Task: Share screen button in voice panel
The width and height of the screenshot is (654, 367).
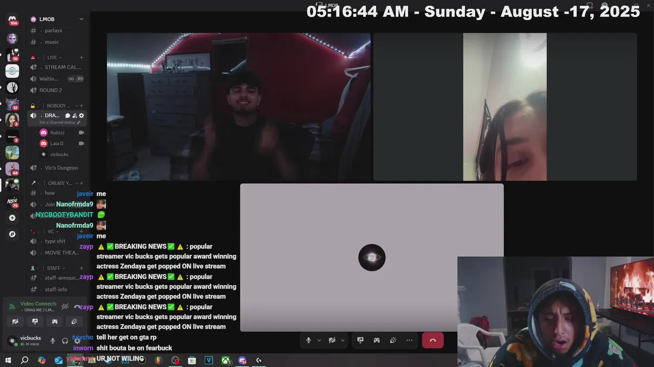Action: click(35, 322)
